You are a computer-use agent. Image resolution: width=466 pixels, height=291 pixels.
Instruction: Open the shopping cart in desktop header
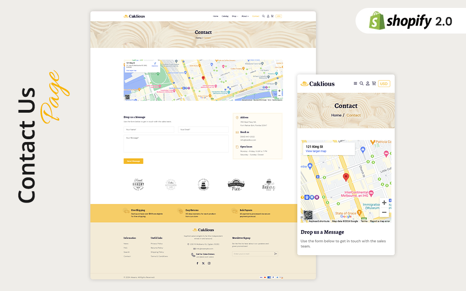click(x=272, y=16)
